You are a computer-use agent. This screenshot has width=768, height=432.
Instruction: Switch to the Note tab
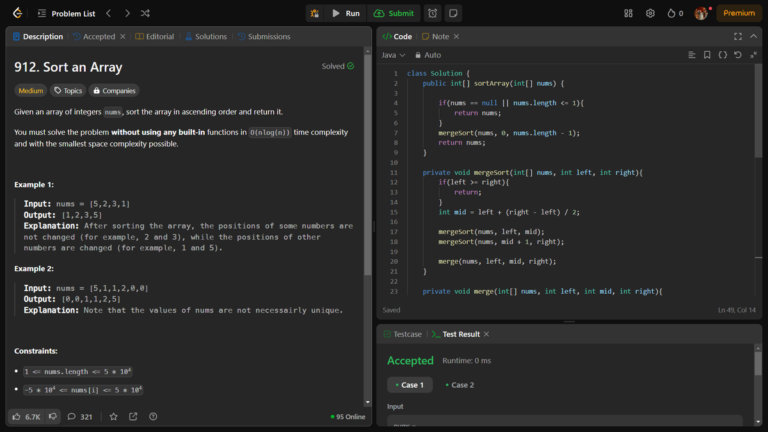pos(435,36)
